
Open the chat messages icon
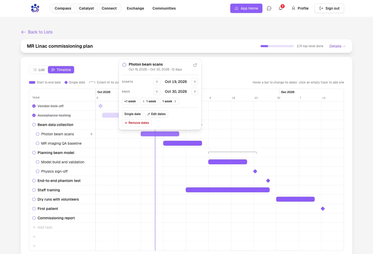click(x=269, y=8)
